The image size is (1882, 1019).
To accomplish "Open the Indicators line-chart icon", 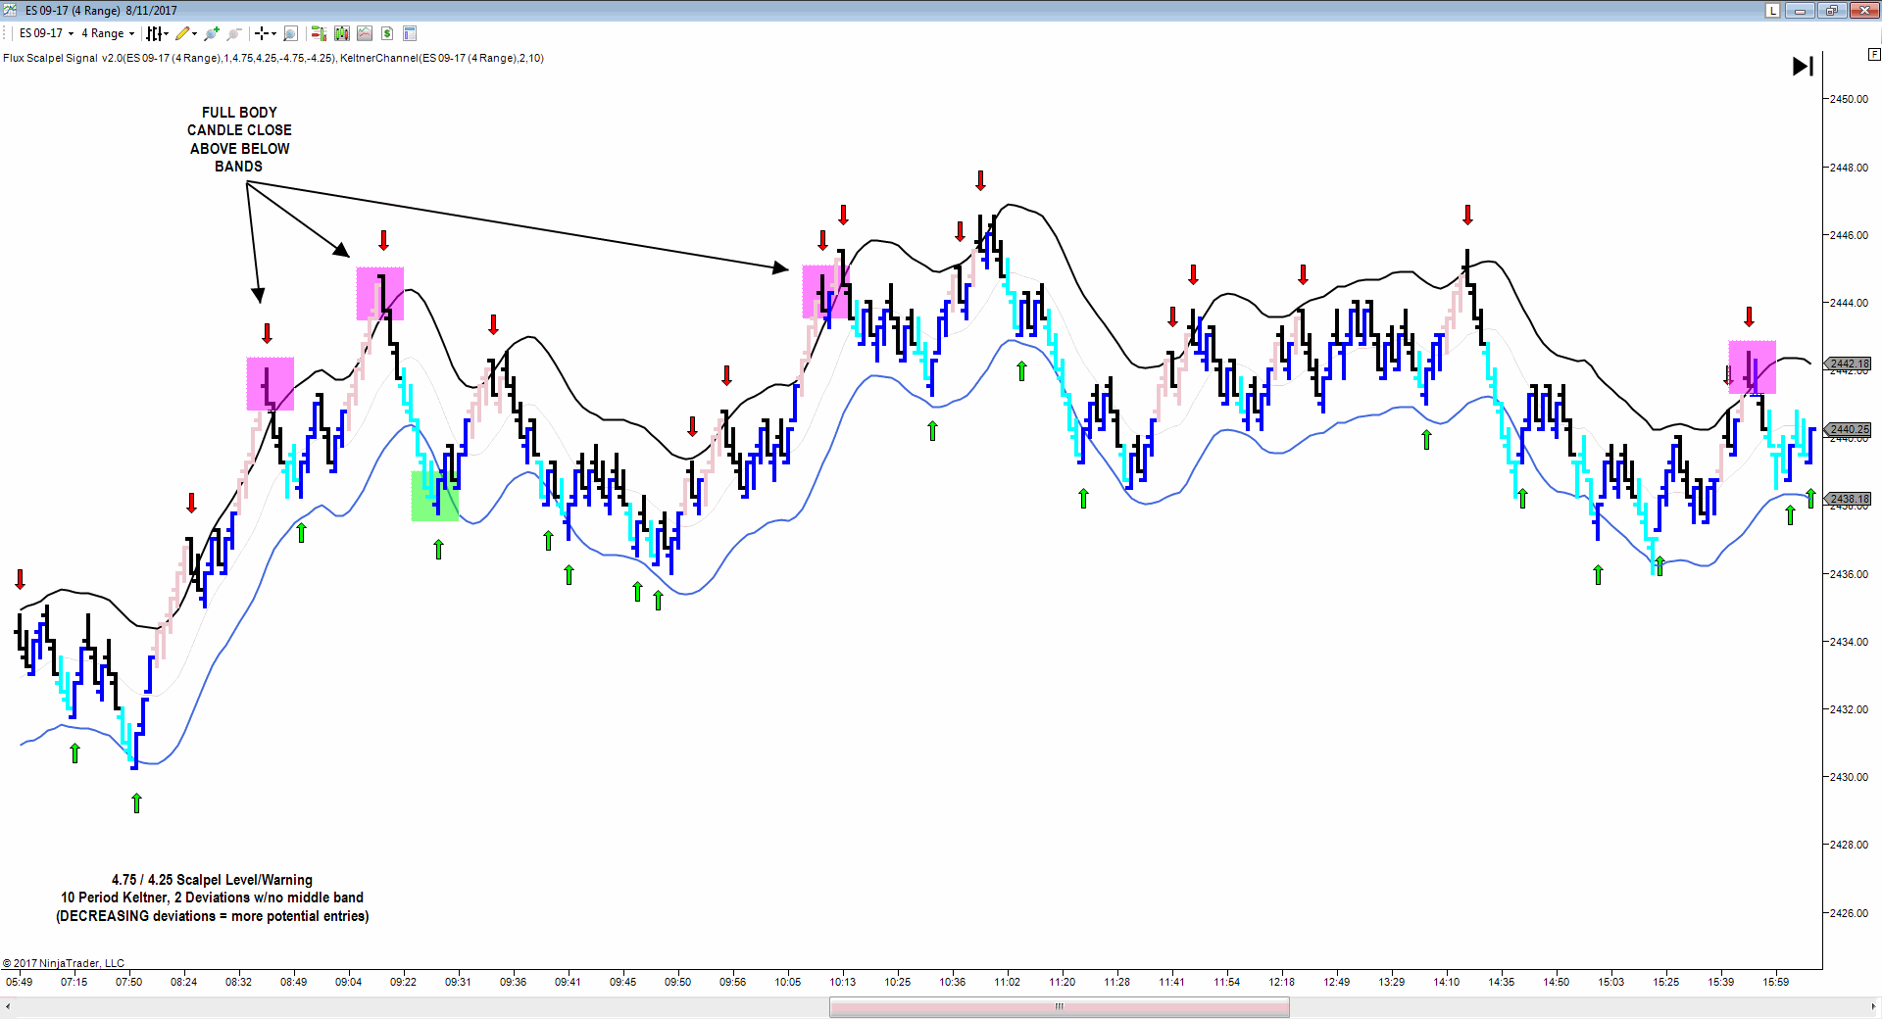I will point(365,33).
